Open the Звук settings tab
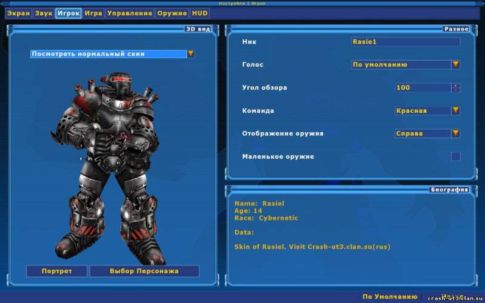Image resolution: width=485 pixels, height=303 pixels. coord(44,13)
